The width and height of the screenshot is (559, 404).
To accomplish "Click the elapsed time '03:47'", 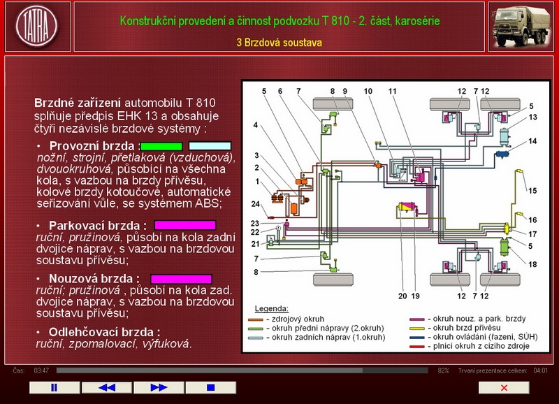I will (41, 370).
